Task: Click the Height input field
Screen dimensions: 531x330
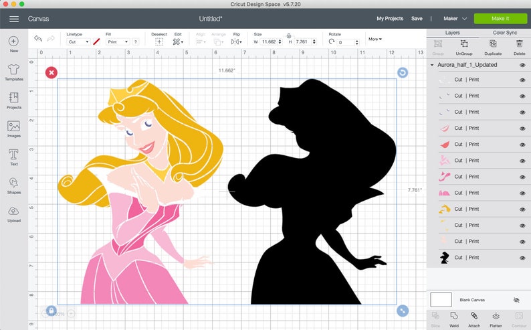Action: pyautogui.click(x=302, y=42)
